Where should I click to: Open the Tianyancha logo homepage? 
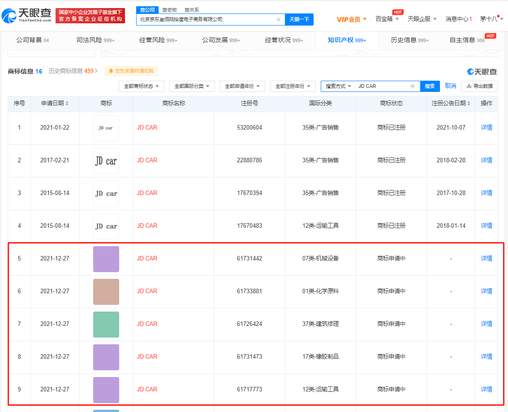26,15
